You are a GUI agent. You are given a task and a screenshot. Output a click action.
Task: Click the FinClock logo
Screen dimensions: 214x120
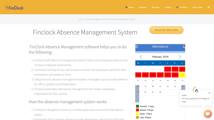(x=14, y=7)
